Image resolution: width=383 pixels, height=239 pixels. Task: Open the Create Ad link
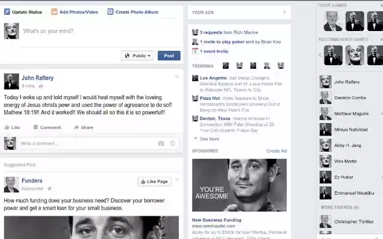click(276, 151)
